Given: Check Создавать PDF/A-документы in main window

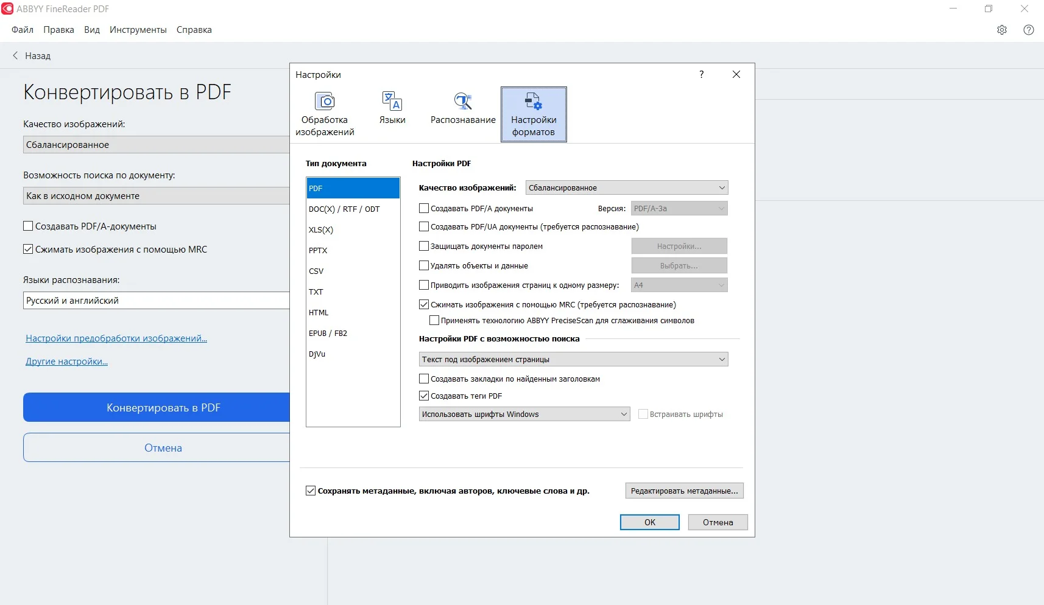Looking at the screenshot, I should pyautogui.click(x=28, y=226).
